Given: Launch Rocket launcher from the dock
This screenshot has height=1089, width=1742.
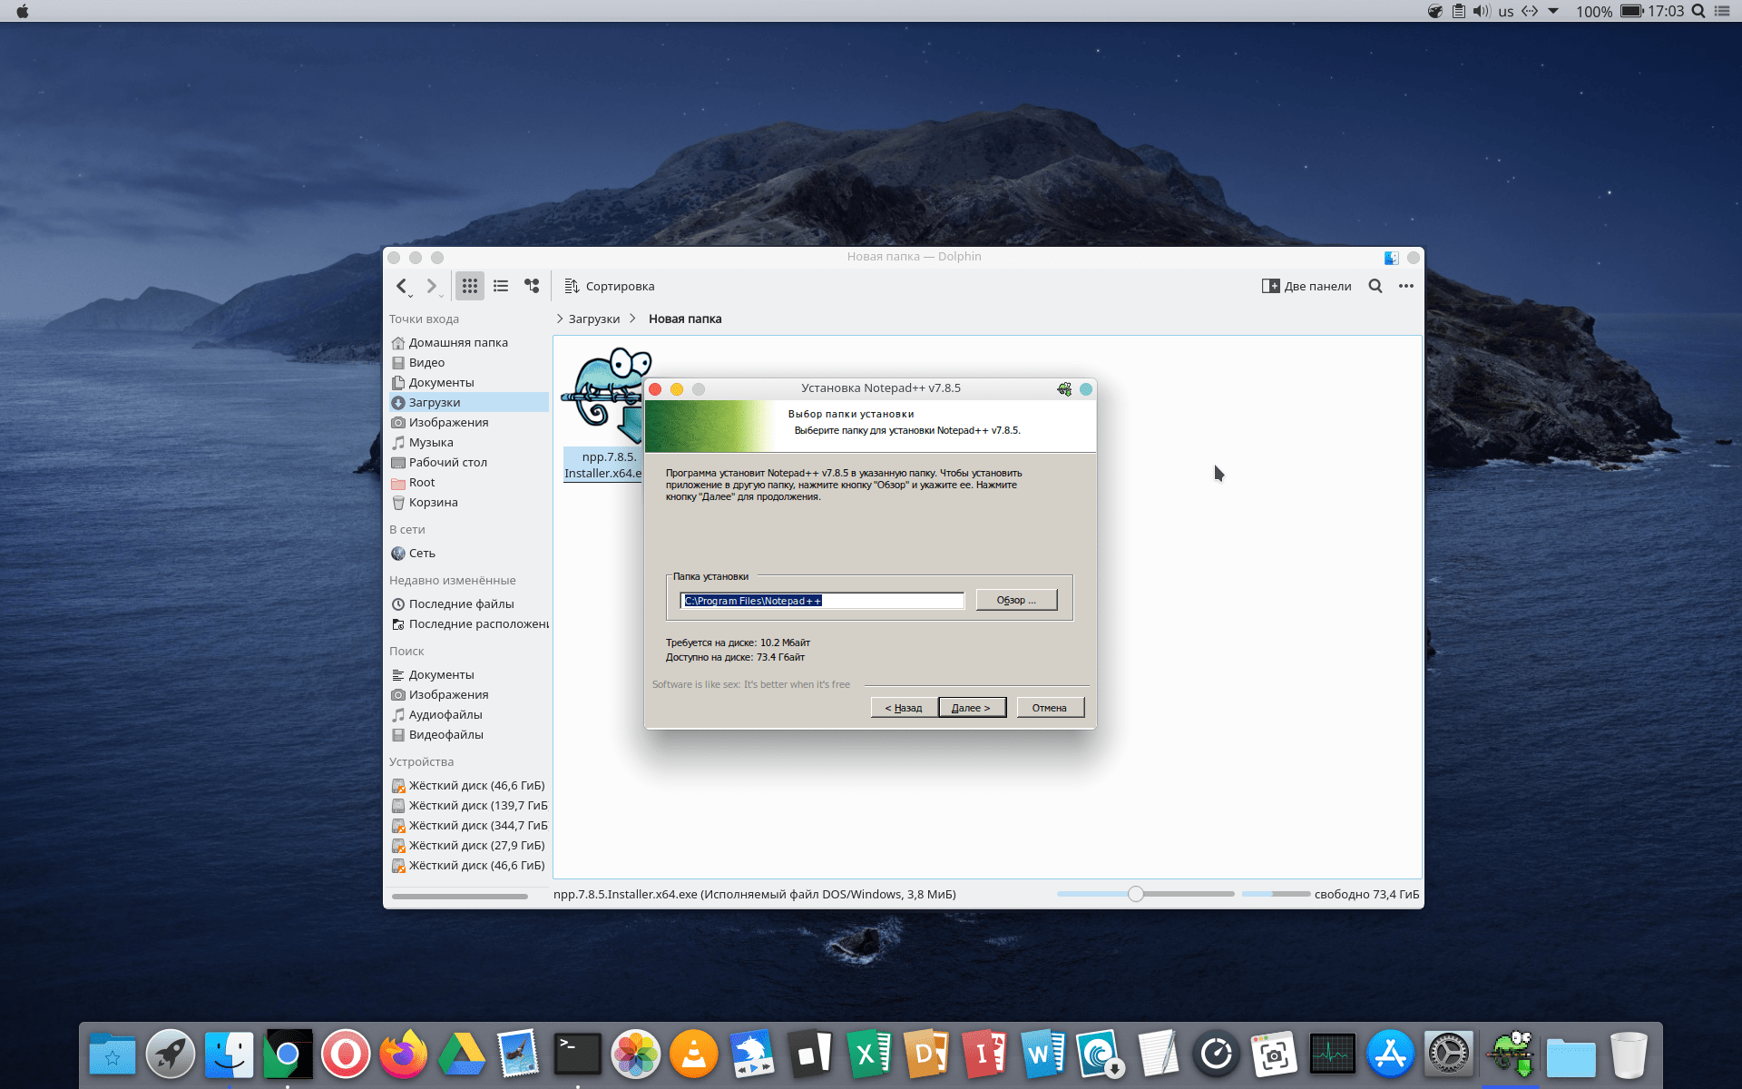Looking at the screenshot, I should [x=171, y=1055].
